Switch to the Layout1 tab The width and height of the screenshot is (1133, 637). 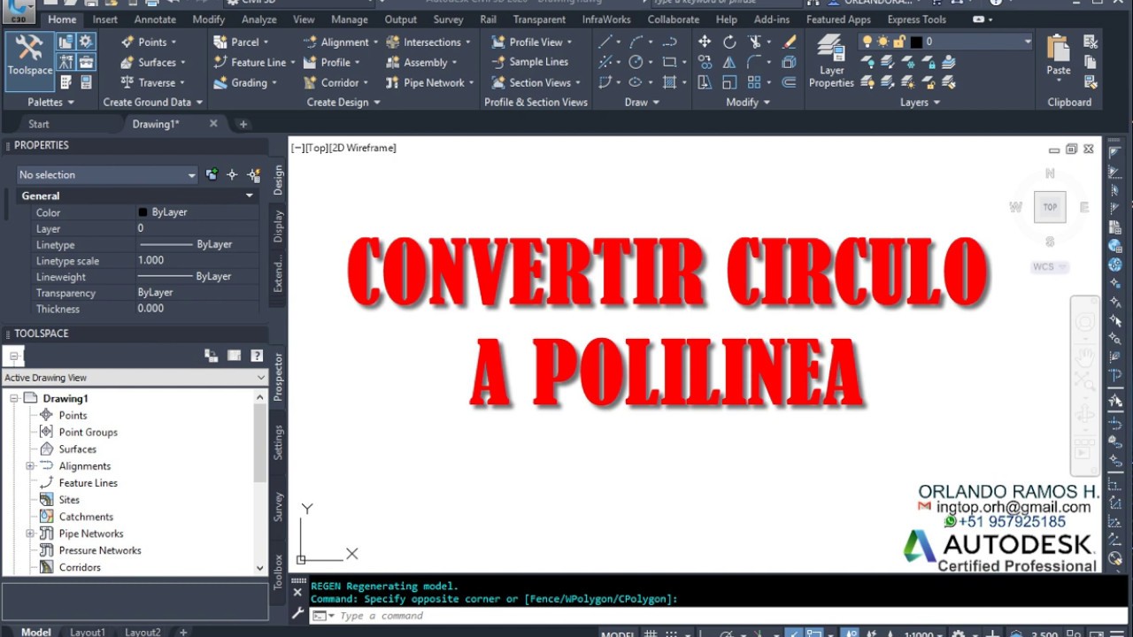(88, 632)
